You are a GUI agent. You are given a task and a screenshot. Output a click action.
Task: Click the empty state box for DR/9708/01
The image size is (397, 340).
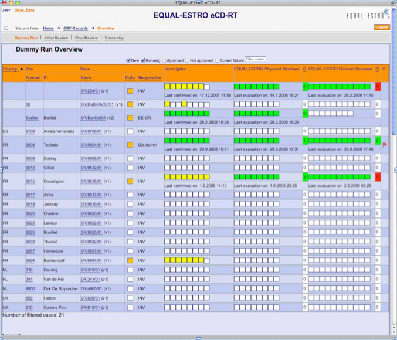pyautogui.click(x=130, y=131)
